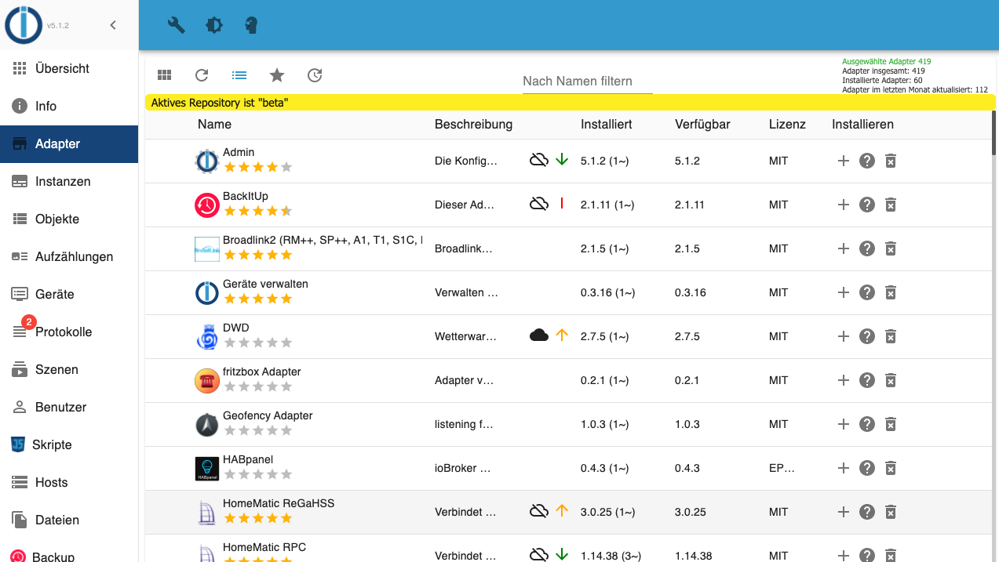
Task: Click 'Ausgewählte Adapter 419' text
Action: 886,61
